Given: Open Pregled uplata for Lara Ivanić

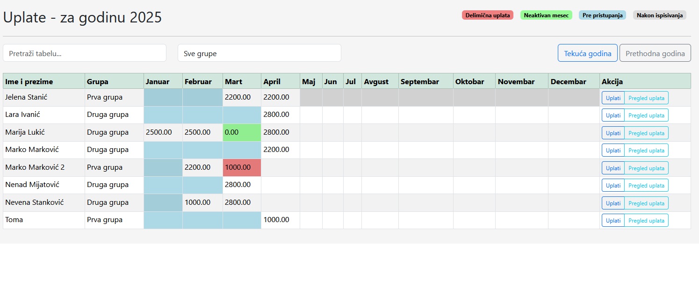Looking at the screenshot, I should (x=646, y=115).
